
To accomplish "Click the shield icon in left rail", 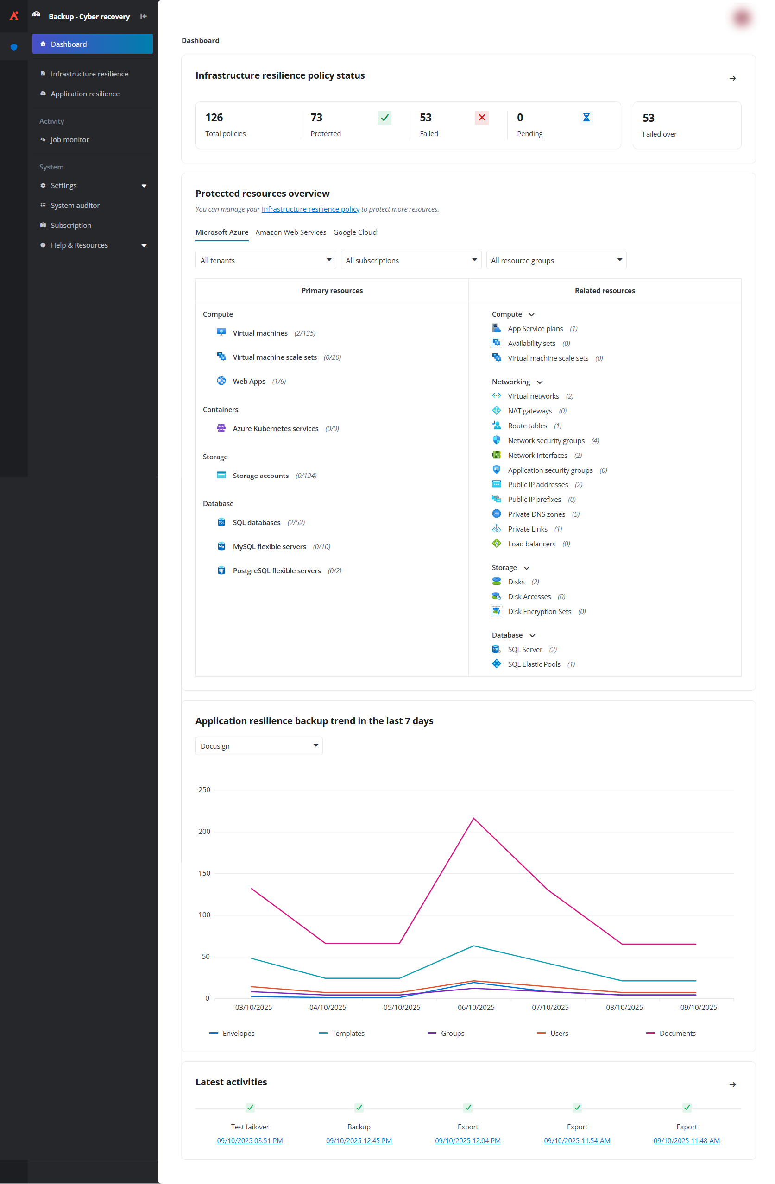I will (x=14, y=47).
